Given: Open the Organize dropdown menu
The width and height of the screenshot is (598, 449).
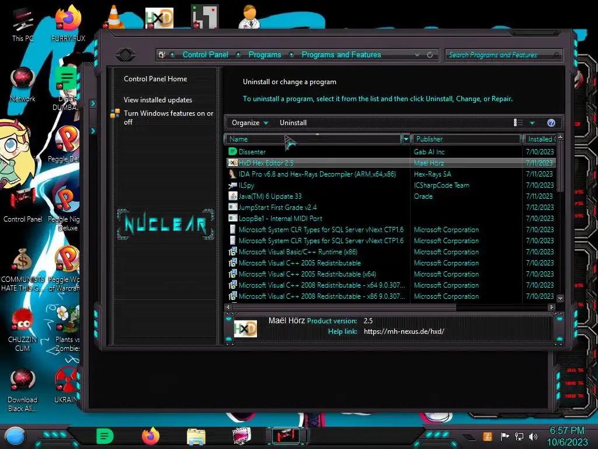Looking at the screenshot, I should 250,123.
